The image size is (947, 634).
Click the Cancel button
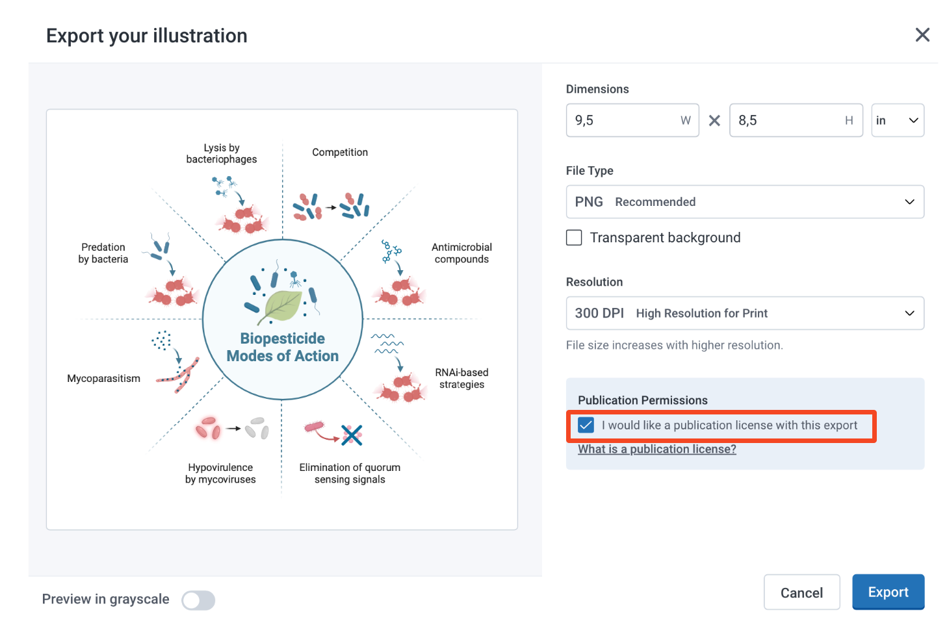click(801, 592)
